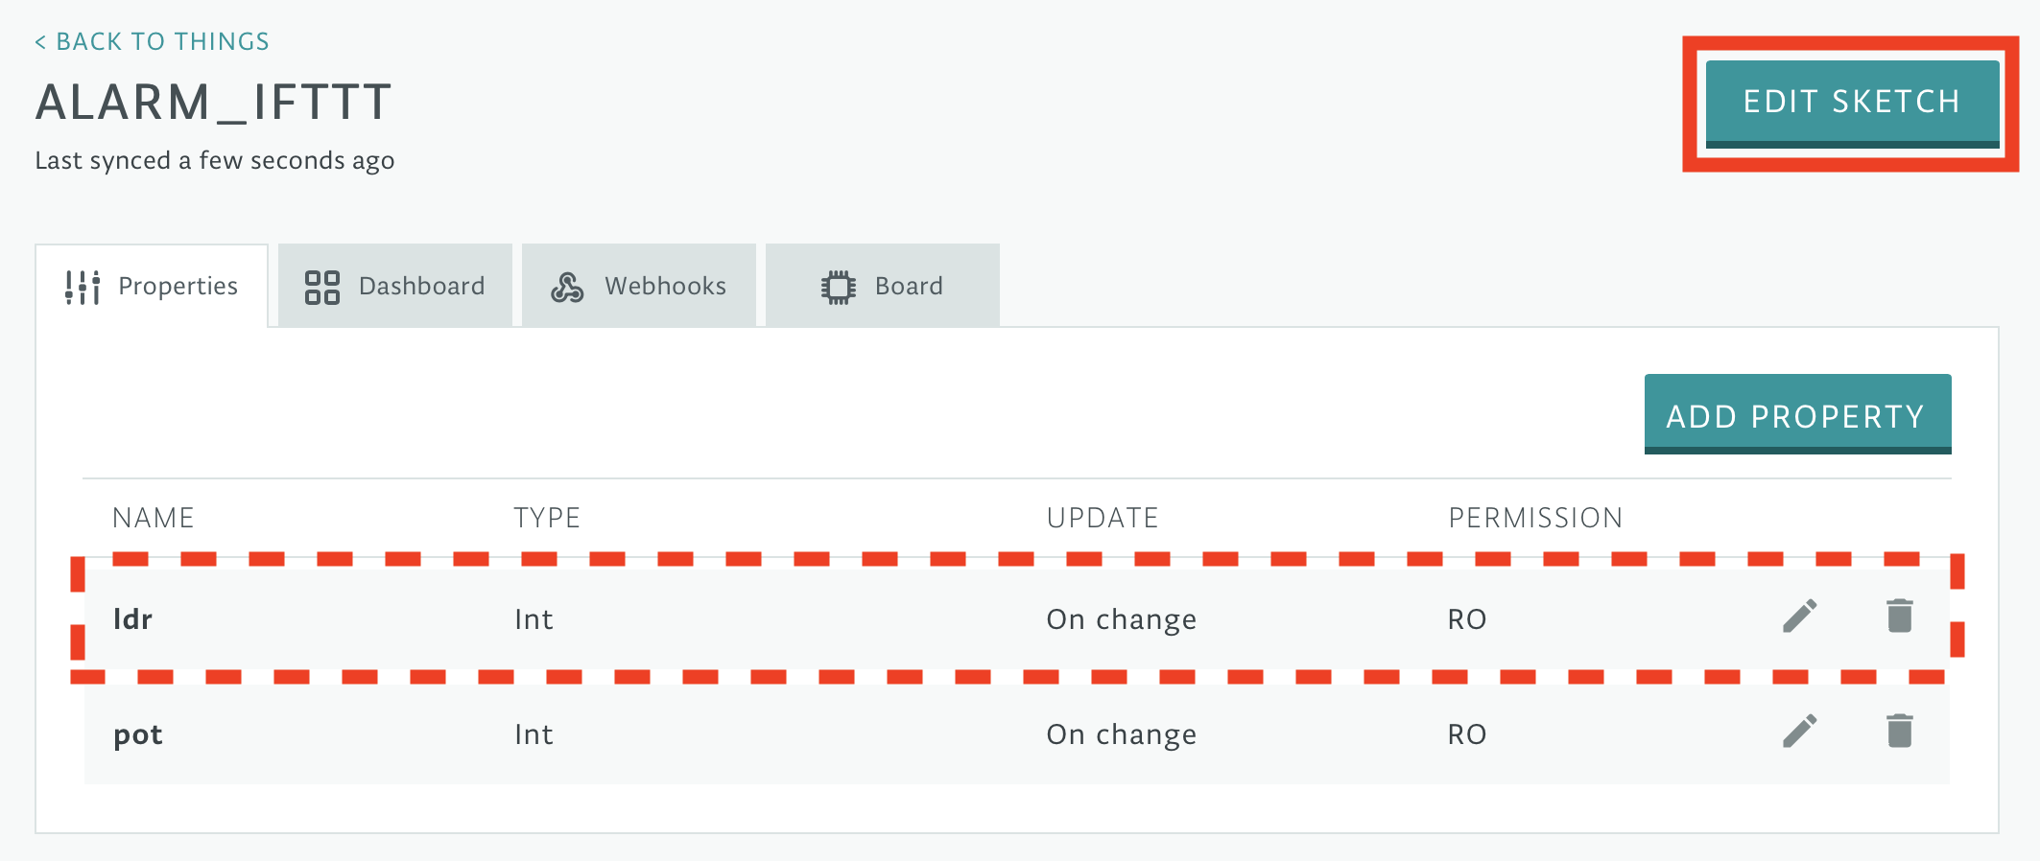Click the UPDATE column header
Viewport: 2040px width, 861px height.
[x=1103, y=518]
